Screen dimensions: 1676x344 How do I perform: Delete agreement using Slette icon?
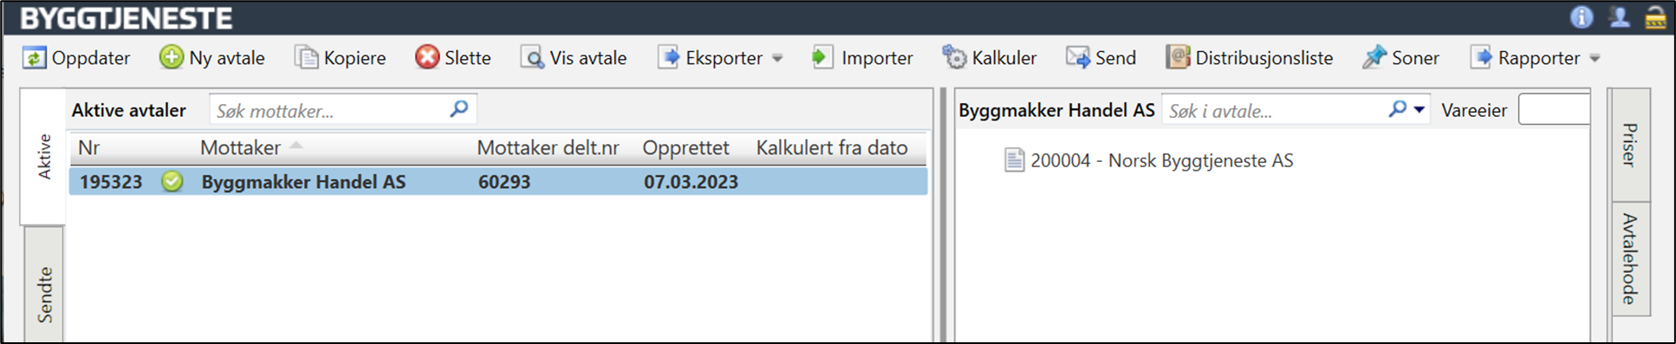click(x=426, y=58)
